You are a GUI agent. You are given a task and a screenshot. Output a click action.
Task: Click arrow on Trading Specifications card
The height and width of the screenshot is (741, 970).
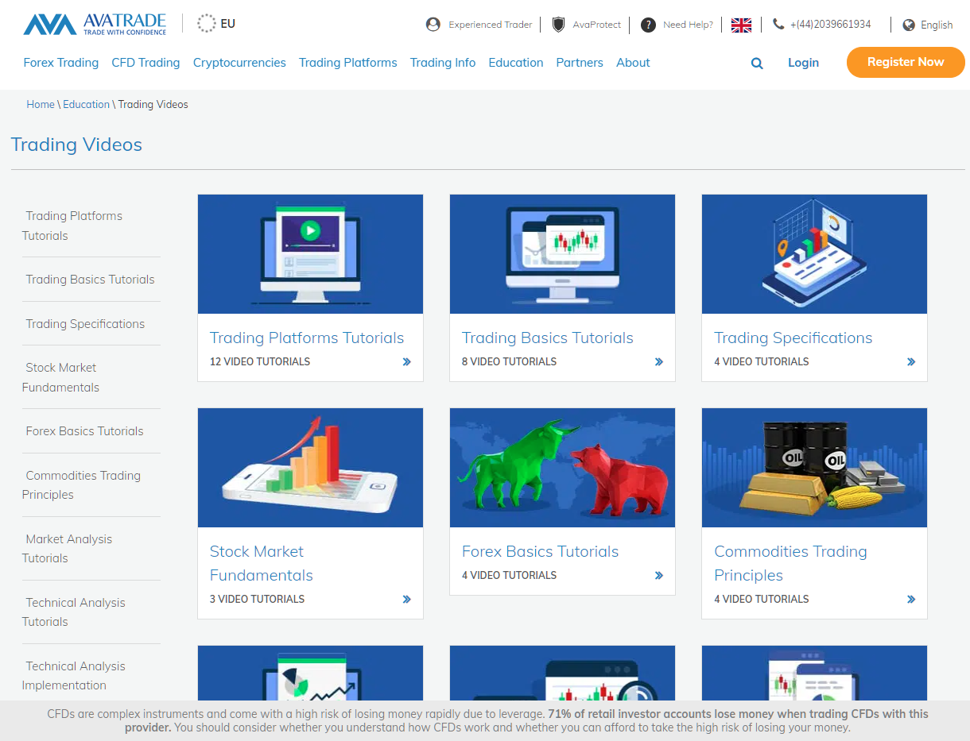[x=911, y=361]
